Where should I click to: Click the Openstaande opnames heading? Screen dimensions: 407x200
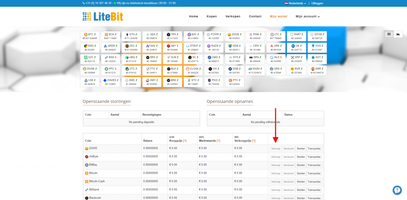coord(230,101)
